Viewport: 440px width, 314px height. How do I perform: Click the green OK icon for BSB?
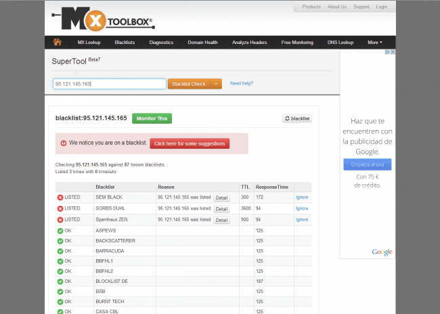coord(60,292)
